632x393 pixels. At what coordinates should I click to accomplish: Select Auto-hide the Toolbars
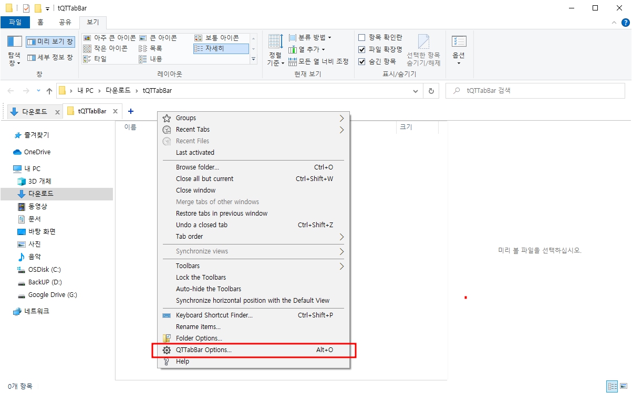click(x=254, y=289)
